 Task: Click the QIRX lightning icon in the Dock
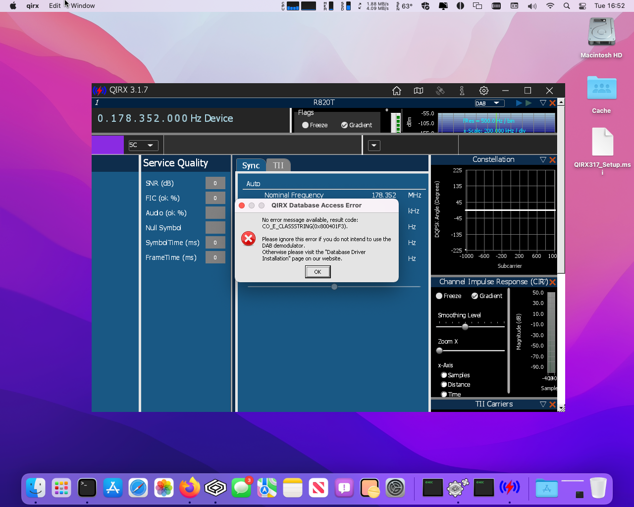coord(509,488)
